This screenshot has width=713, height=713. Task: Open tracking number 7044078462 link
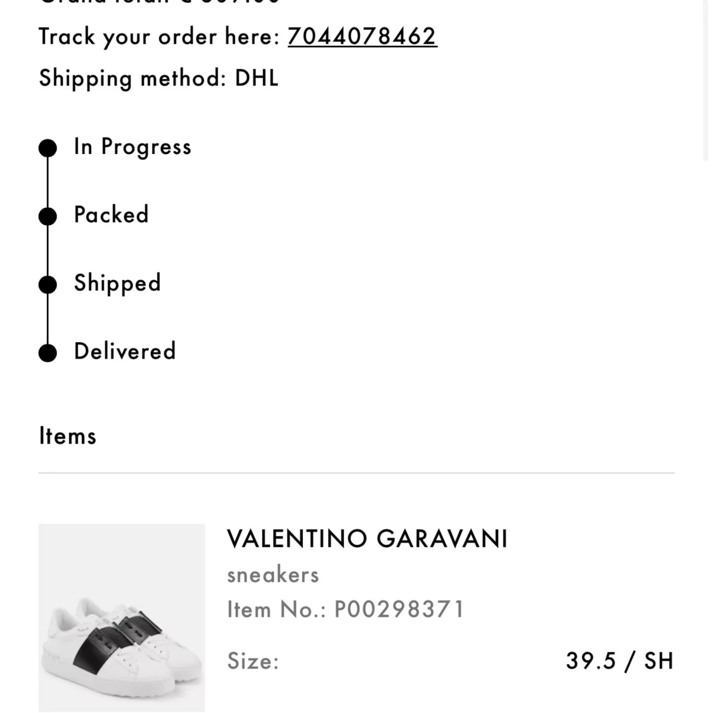[363, 36]
